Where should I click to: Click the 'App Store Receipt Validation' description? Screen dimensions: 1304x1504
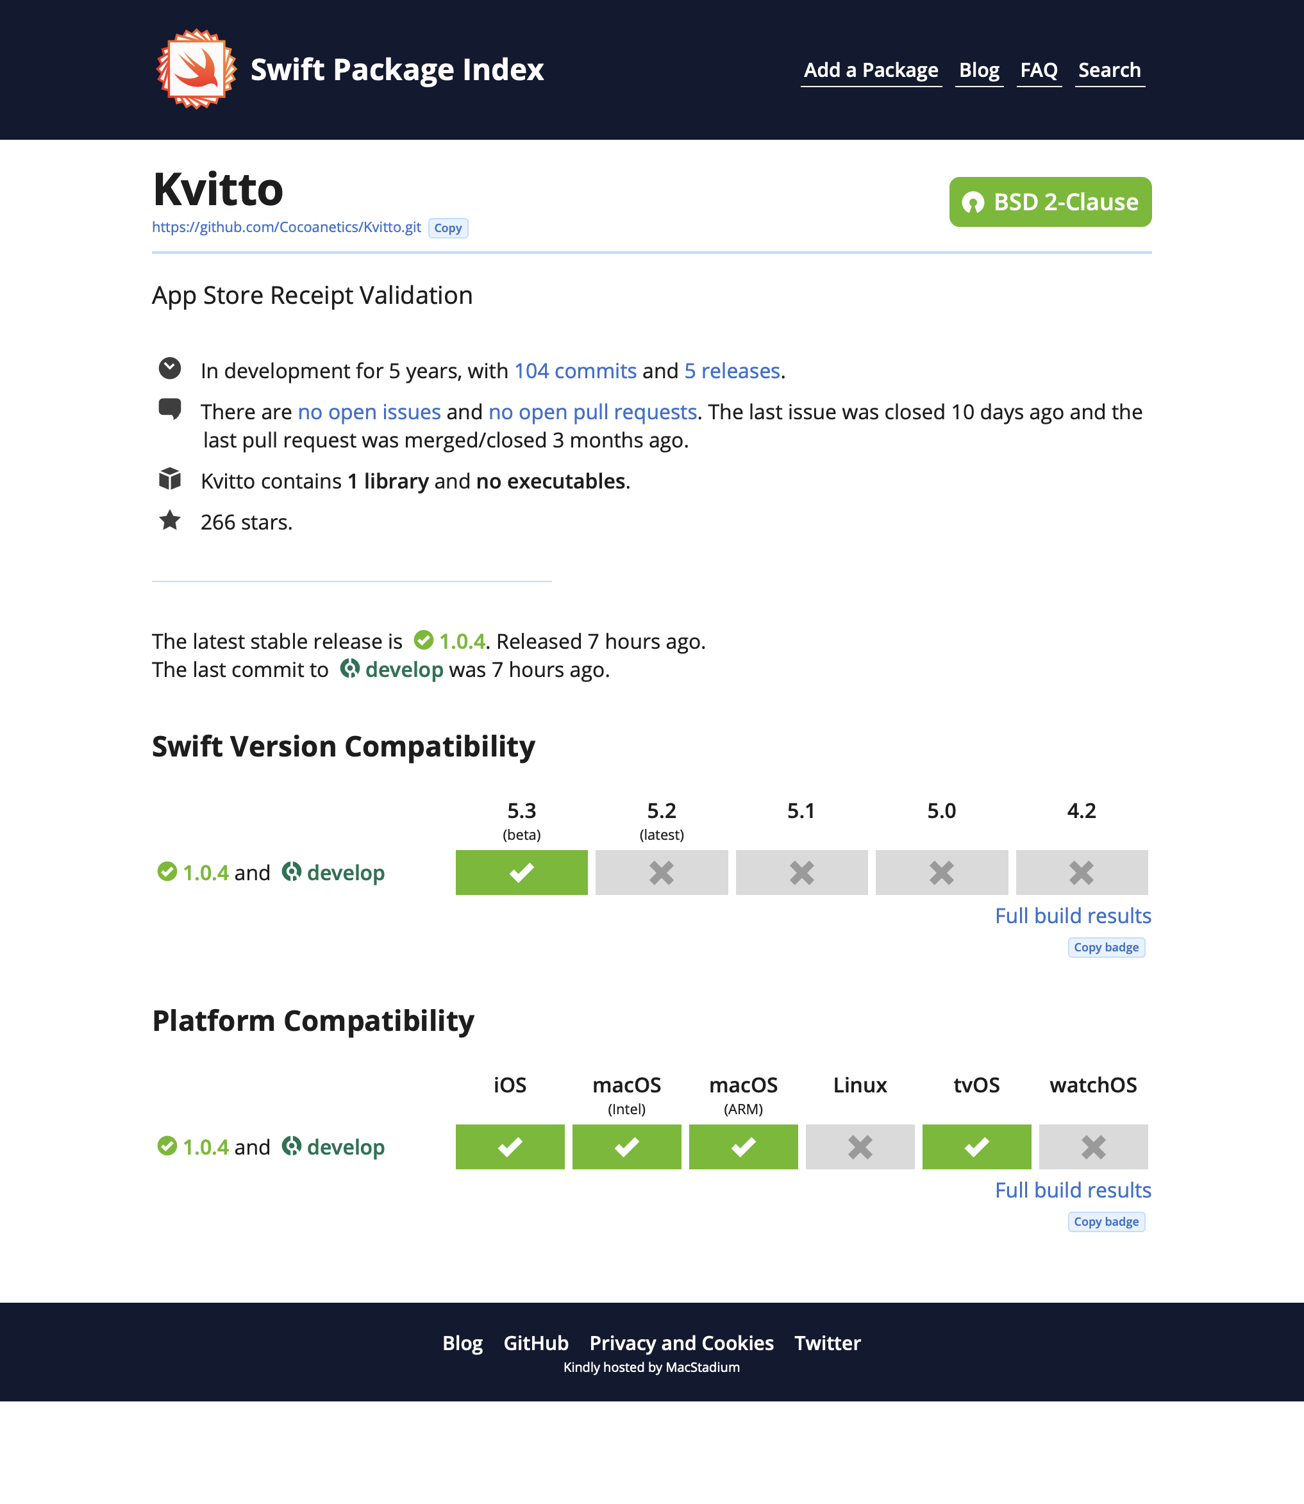pyautogui.click(x=312, y=296)
